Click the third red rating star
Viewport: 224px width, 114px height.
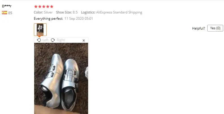point(44,6)
